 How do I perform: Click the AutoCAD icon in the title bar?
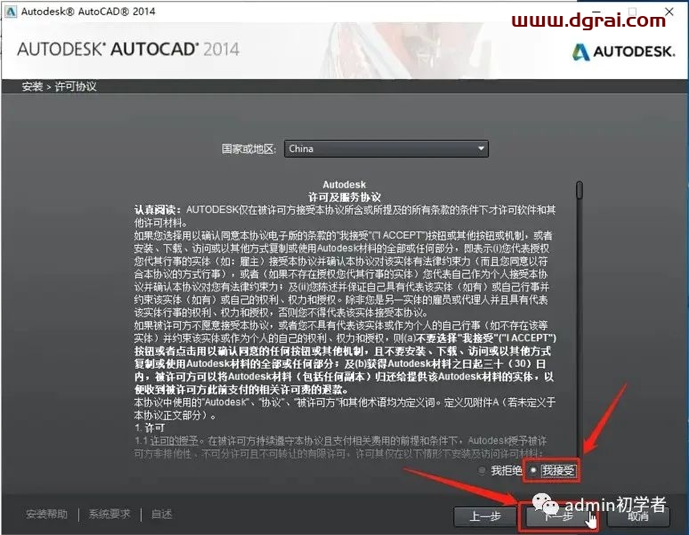(11, 12)
